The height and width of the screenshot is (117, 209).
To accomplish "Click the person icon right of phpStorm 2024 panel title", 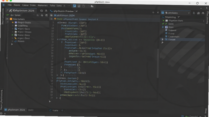I will tap(46, 11).
